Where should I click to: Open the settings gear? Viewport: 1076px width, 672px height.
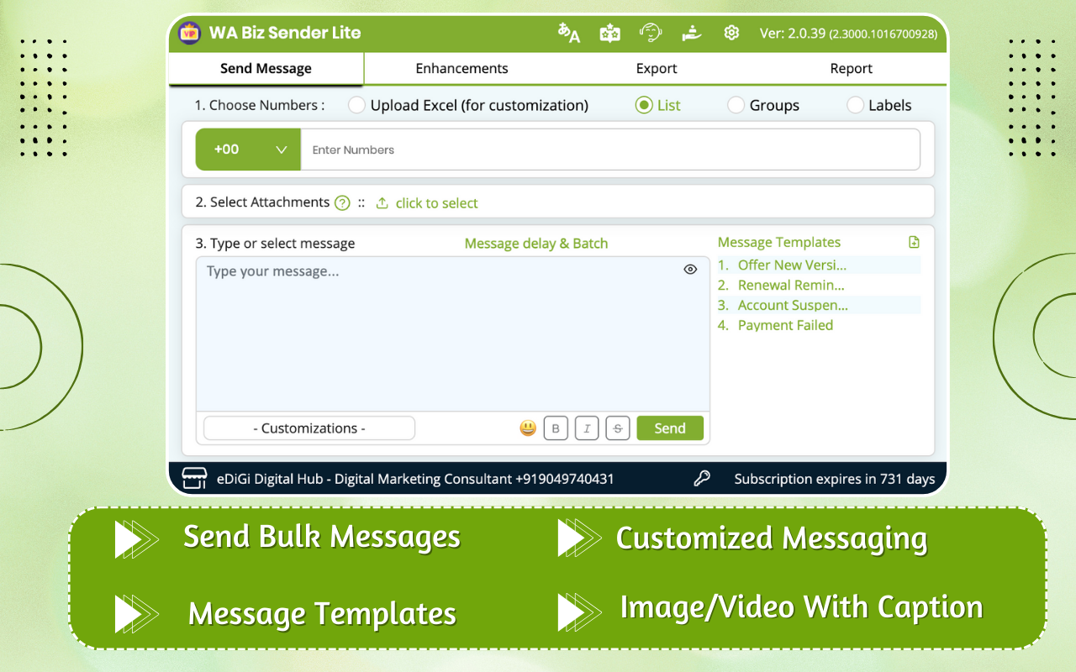731,32
